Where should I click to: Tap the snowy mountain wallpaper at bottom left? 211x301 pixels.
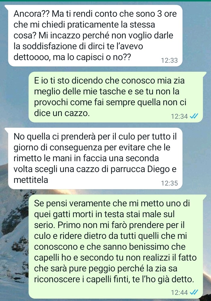(x=13, y=259)
